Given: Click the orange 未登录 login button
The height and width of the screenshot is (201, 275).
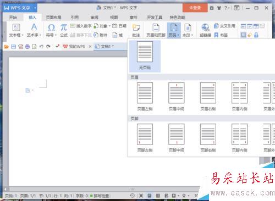Looking at the screenshot, I should pos(195,8).
